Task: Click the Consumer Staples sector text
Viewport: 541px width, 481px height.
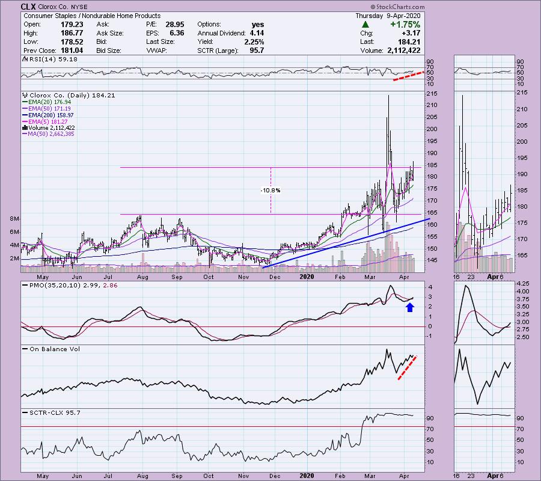Action: point(50,16)
